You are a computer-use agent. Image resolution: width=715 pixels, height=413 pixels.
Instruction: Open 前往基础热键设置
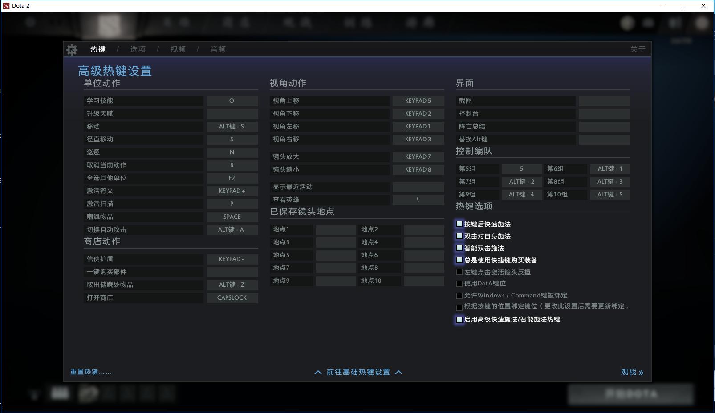coord(358,372)
